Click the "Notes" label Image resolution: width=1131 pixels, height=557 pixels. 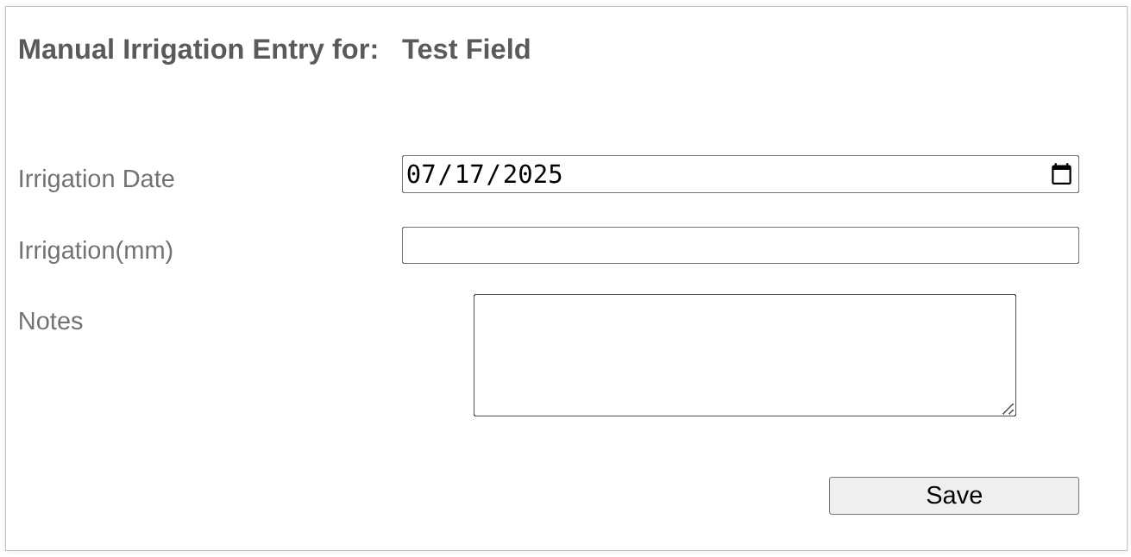[50, 321]
